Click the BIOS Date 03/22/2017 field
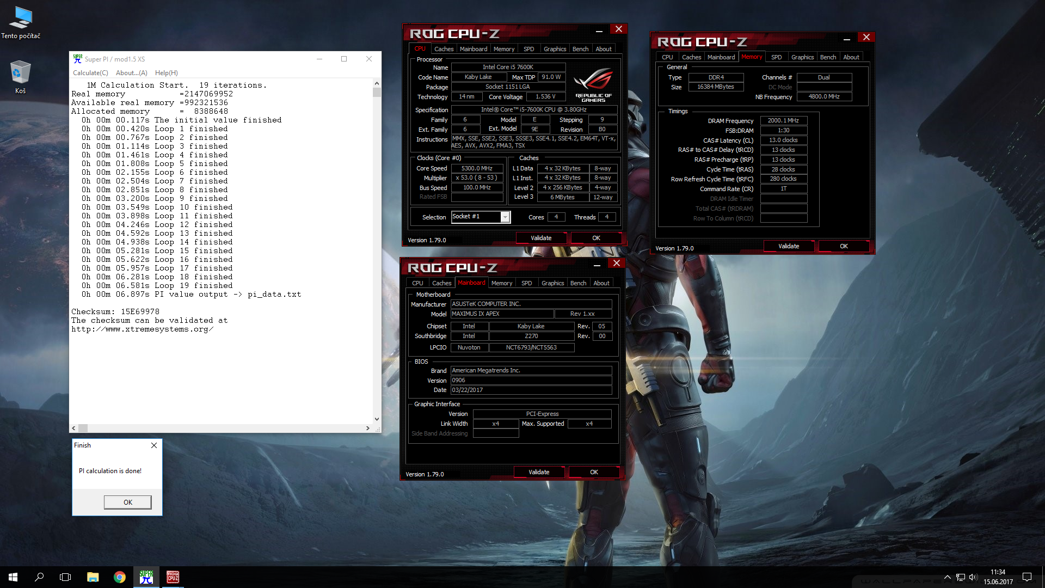The width and height of the screenshot is (1045, 588). point(531,390)
